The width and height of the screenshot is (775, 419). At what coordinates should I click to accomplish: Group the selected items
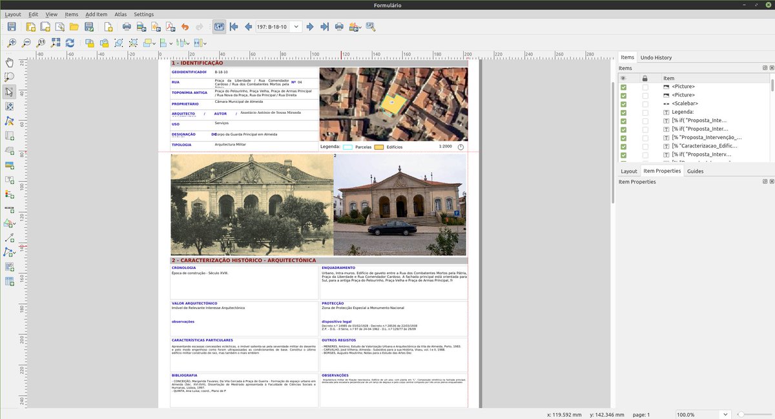pyautogui.click(x=119, y=43)
